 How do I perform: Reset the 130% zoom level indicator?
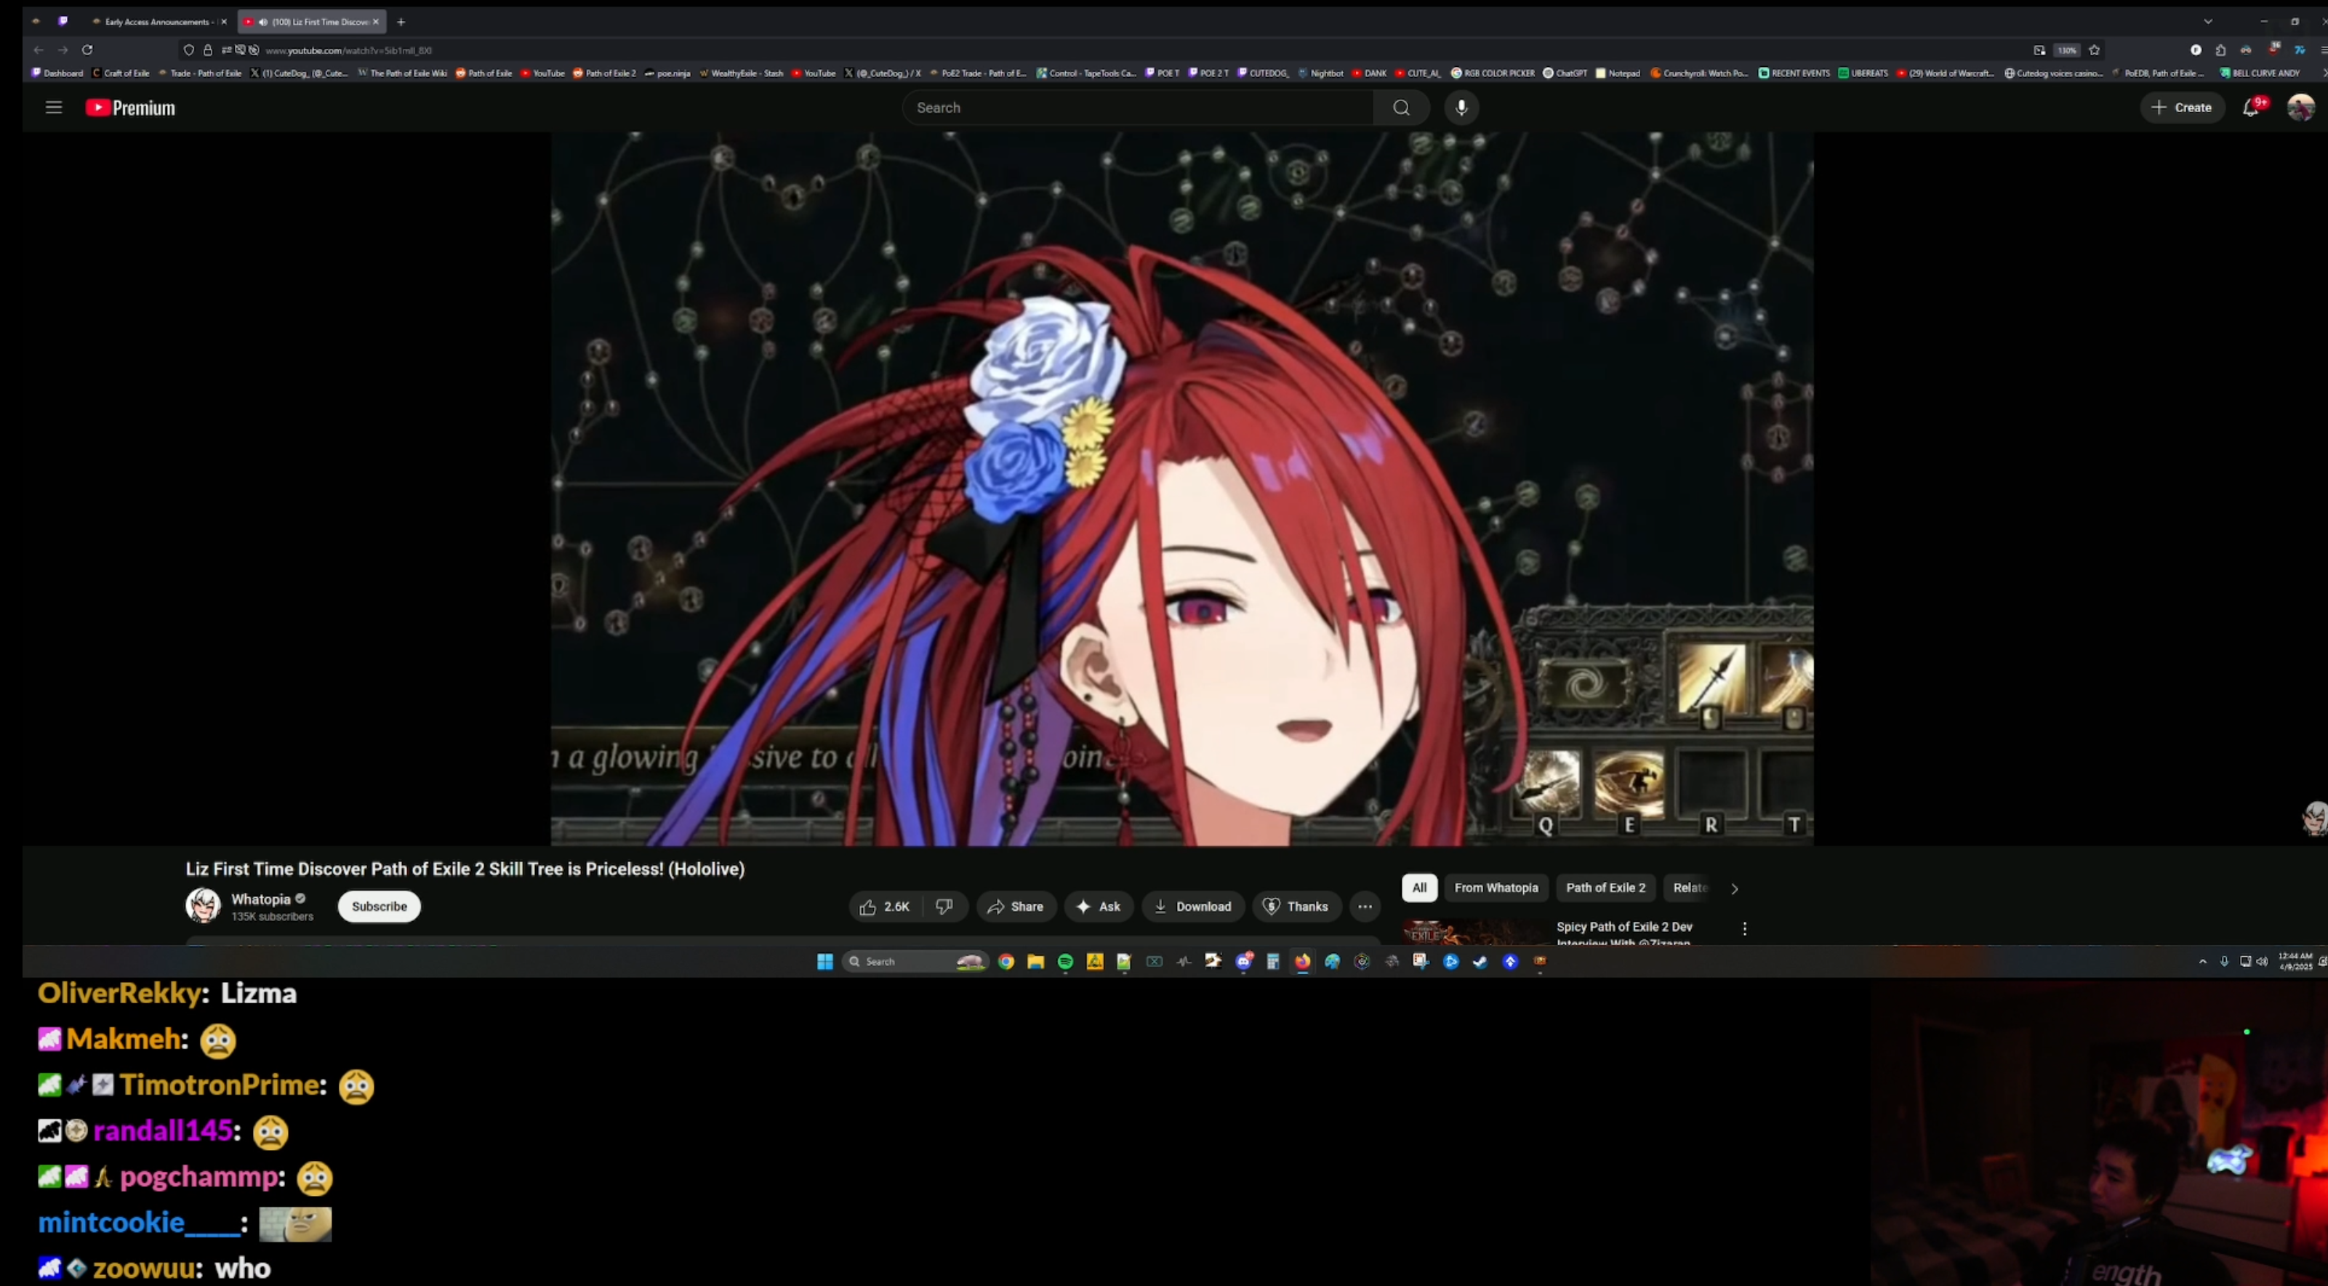2067,51
